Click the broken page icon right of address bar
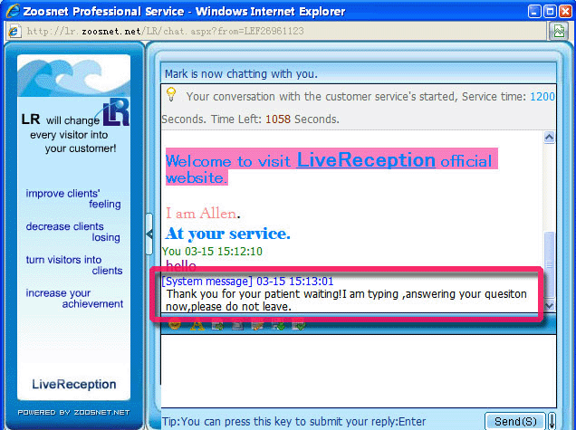This screenshot has width=576, height=430. (x=559, y=31)
